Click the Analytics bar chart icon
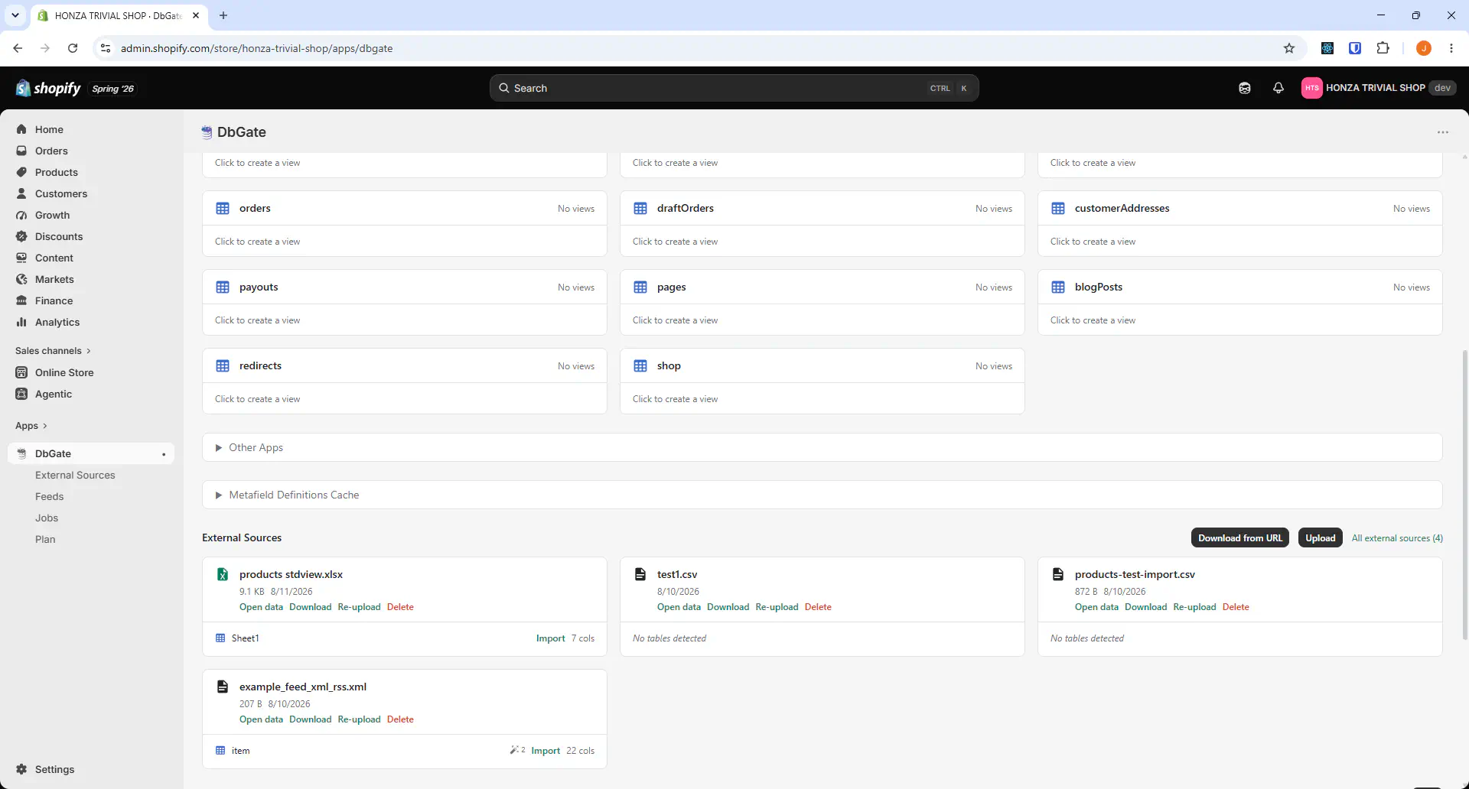Viewport: 1469px width, 789px height. pyautogui.click(x=21, y=322)
